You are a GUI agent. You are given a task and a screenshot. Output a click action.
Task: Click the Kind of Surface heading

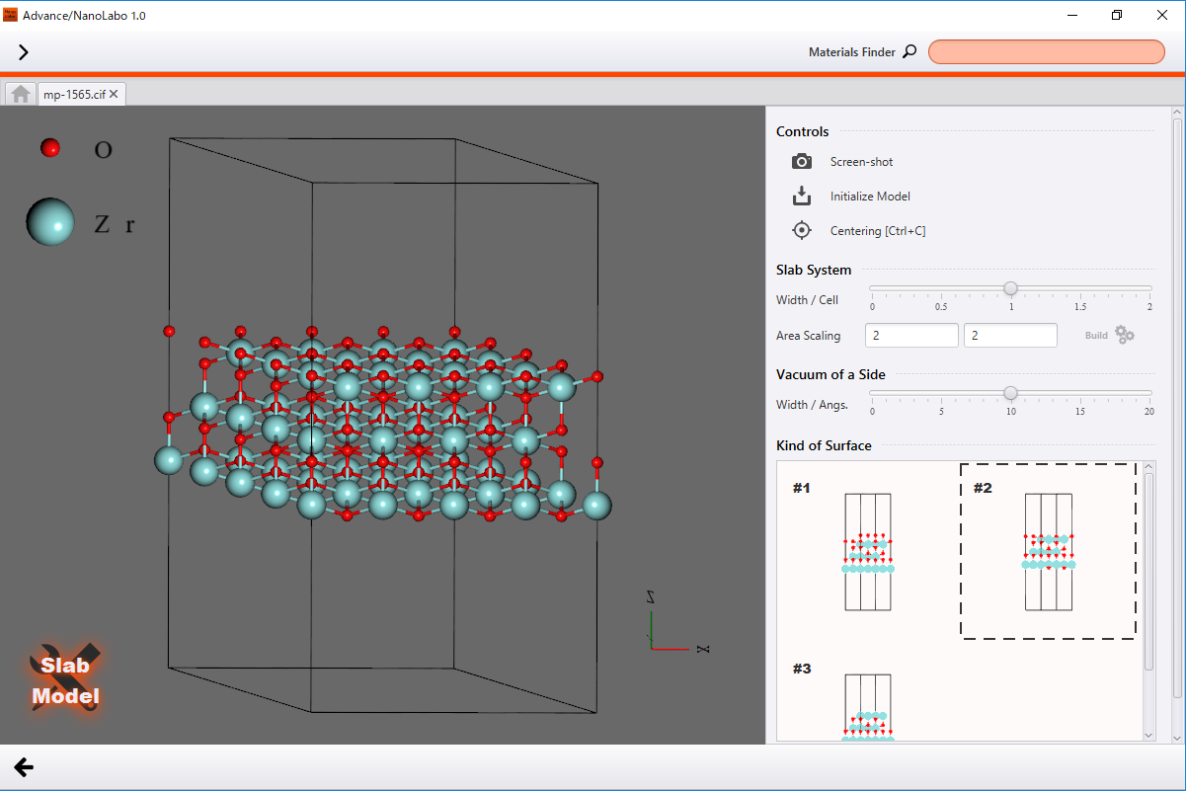[x=824, y=445]
